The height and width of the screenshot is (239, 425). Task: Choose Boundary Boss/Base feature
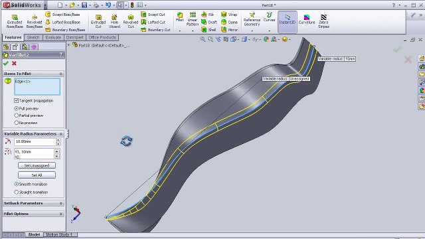pos(65,30)
